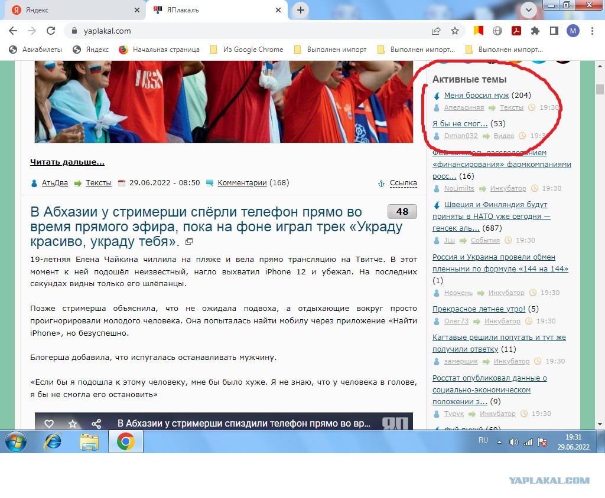Click the Chrome taskbar icon
Screen dimensions: 605x498
pyautogui.click(x=126, y=442)
